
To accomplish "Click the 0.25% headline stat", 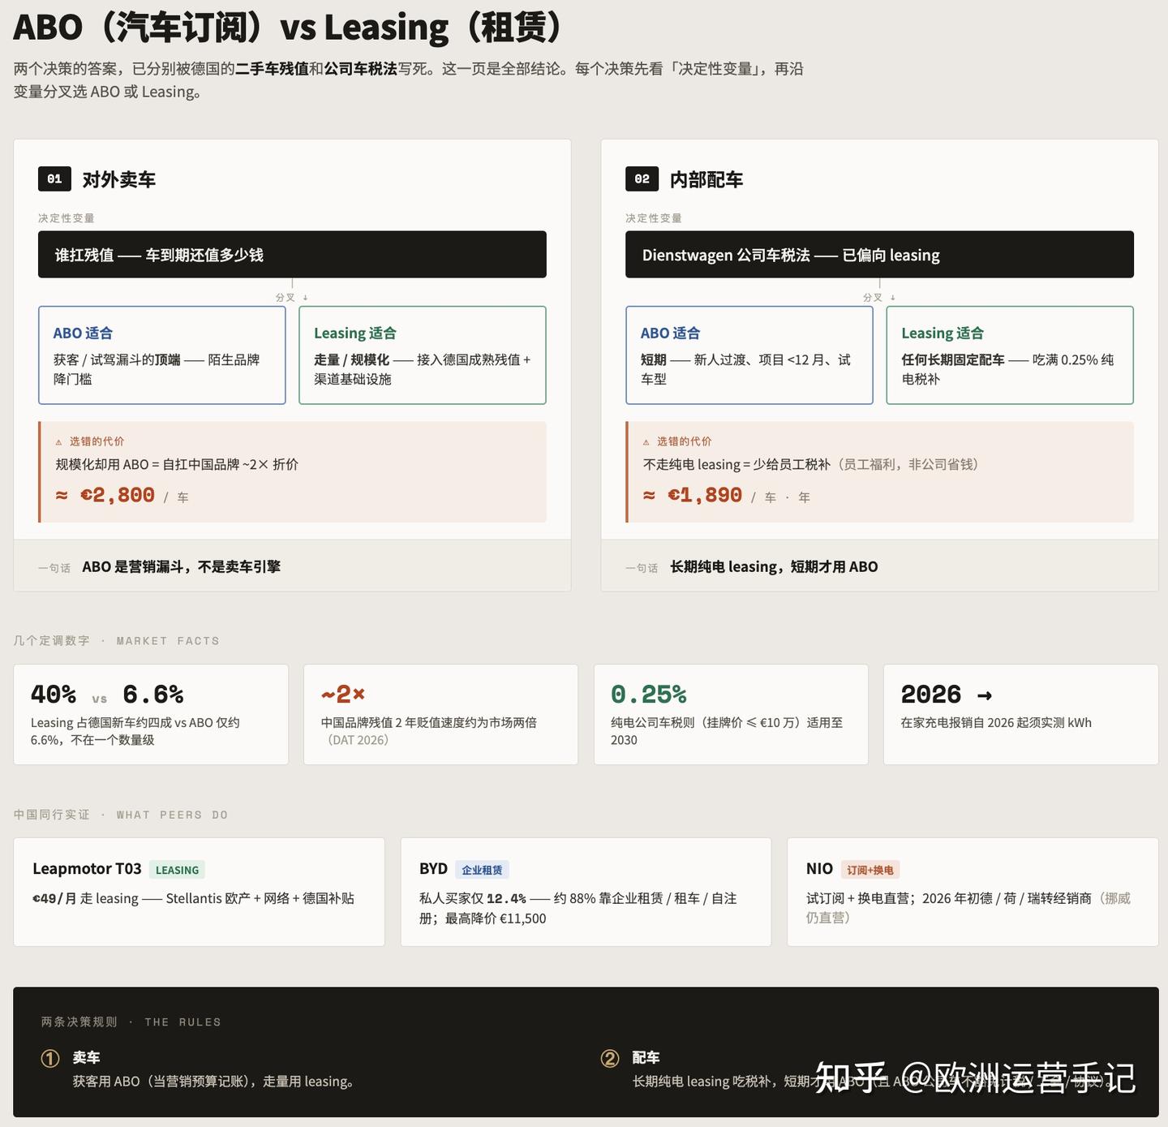I will click(649, 695).
